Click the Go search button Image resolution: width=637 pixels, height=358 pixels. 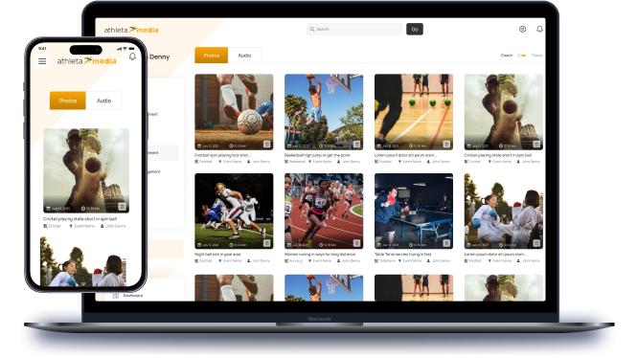pos(415,30)
